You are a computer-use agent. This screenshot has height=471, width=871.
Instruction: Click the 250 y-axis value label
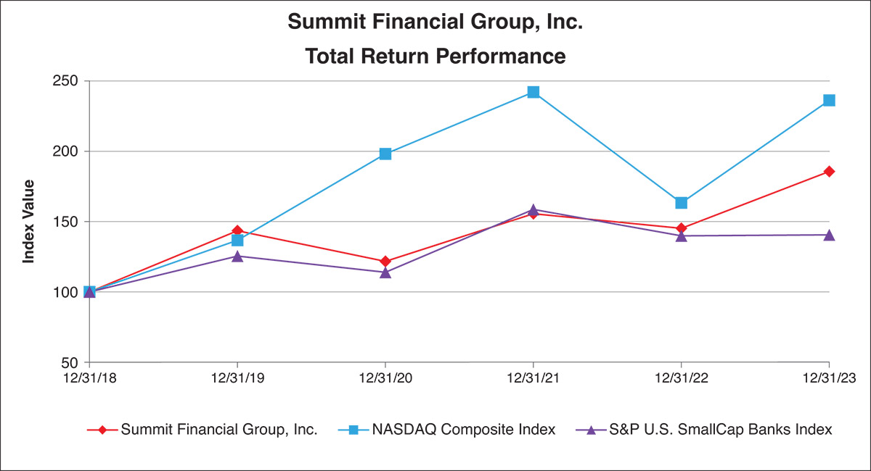pos(67,81)
